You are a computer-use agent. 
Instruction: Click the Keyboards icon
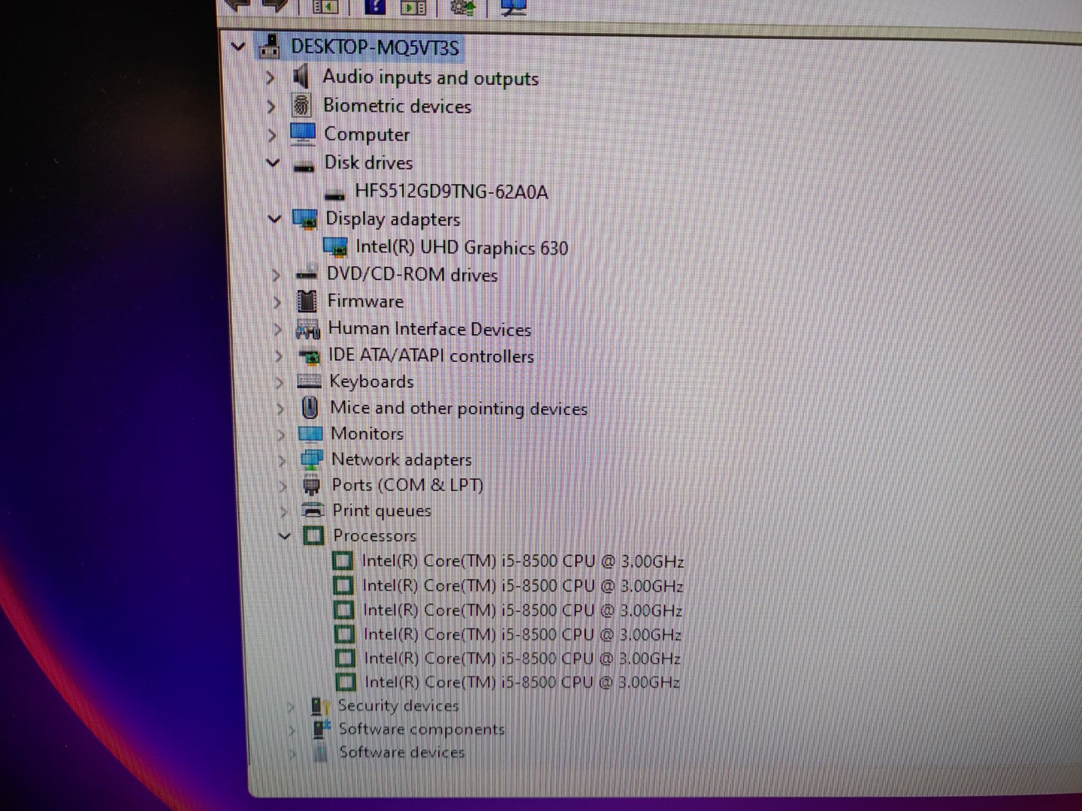point(309,381)
